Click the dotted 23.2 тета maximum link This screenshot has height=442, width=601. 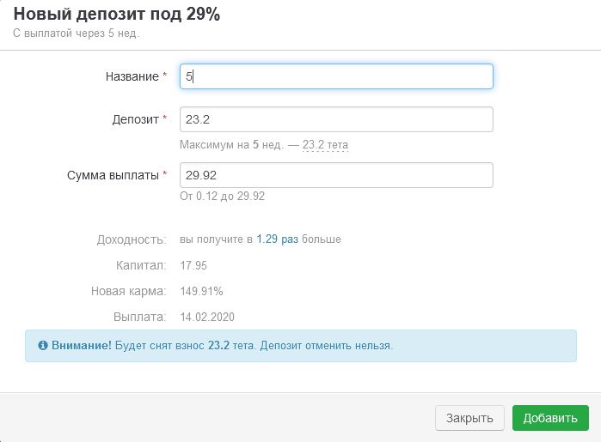click(325, 145)
